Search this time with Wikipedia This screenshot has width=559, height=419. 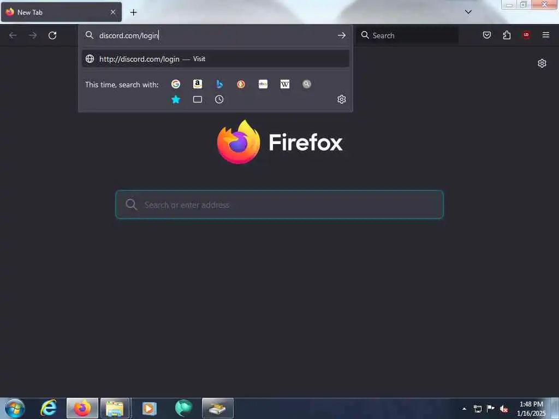click(x=285, y=84)
